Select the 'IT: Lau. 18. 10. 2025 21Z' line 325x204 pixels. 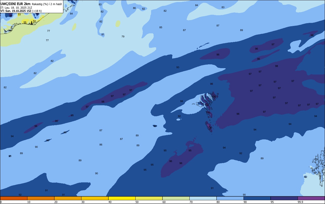click(17, 8)
